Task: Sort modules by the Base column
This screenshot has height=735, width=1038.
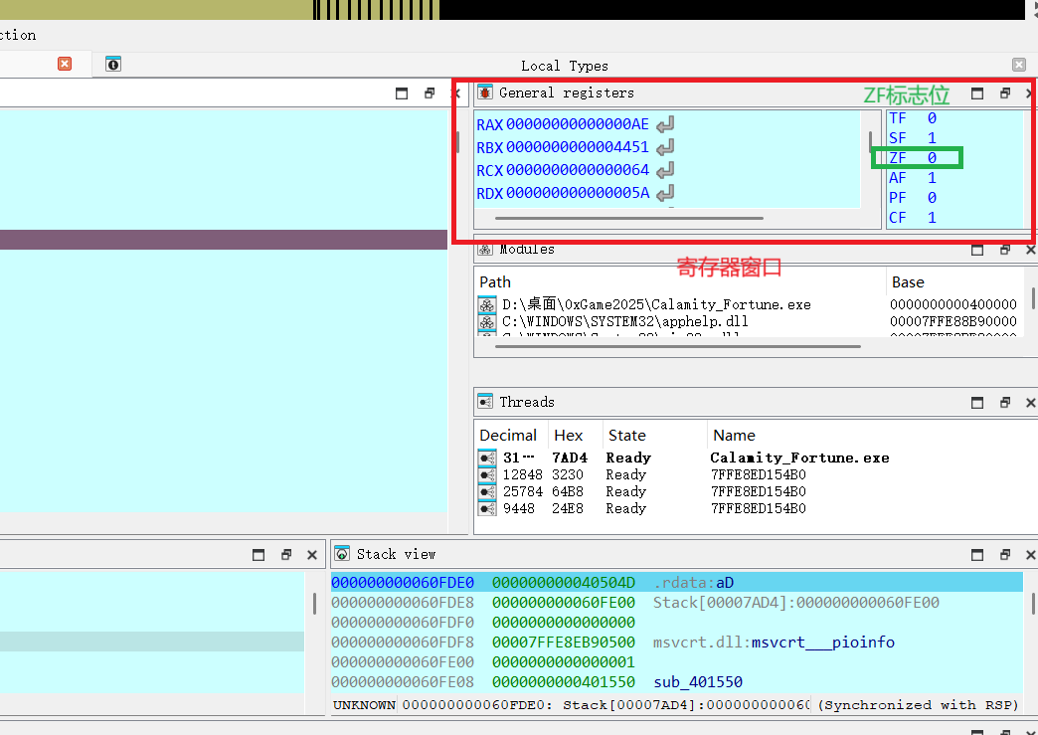Action: 908,282
